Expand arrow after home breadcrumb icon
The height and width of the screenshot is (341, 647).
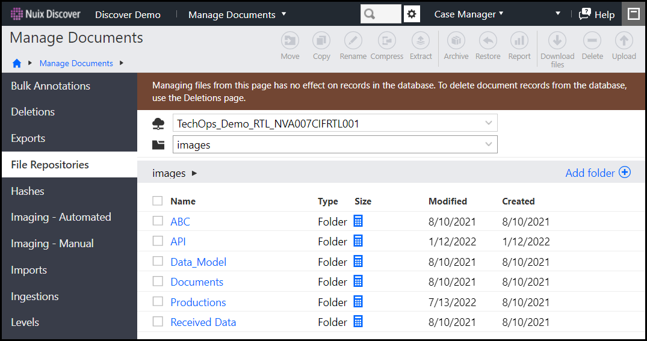tap(30, 63)
